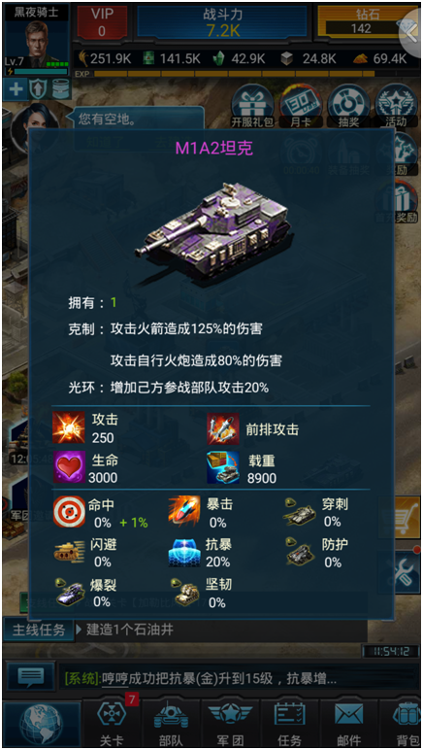Viewport: 423px width, 750px height.
Task: Tap the shield upgrade icon under avatar
Action: point(37,89)
